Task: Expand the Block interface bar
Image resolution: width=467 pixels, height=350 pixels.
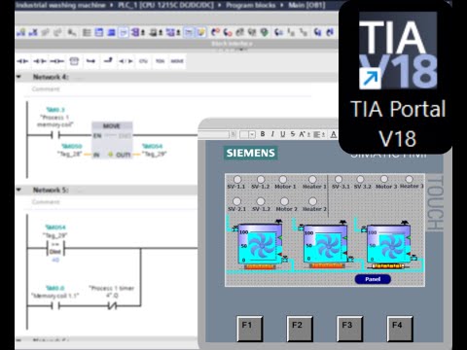Action: pos(233,44)
